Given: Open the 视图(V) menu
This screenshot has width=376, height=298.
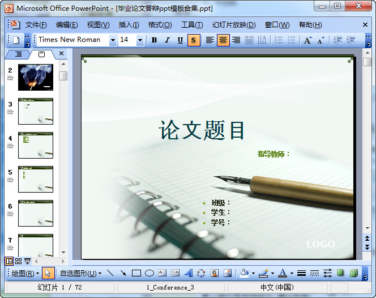Looking at the screenshot, I should [x=98, y=25].
